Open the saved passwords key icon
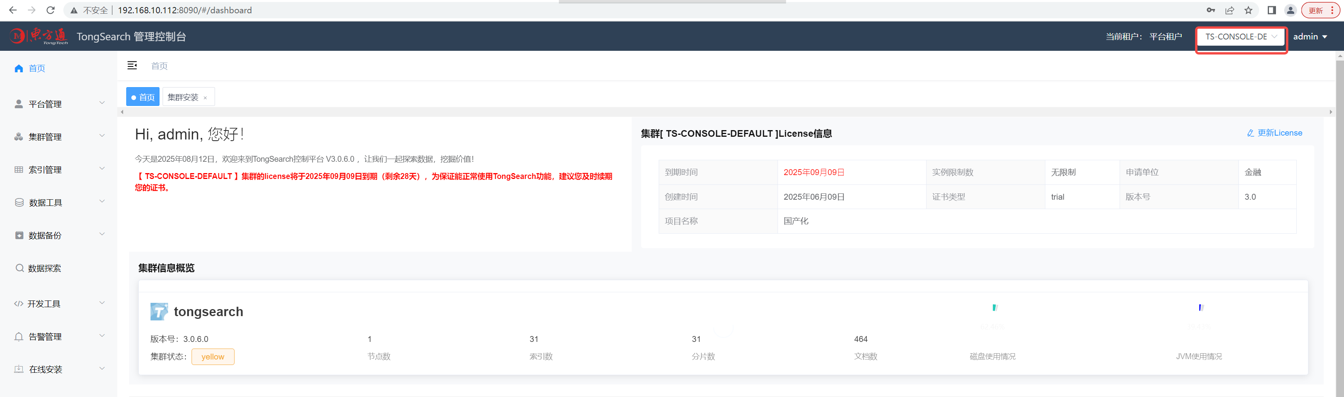Image resolution: width=1344 pixels, height=397 pixels. (x=1210, y=10)
